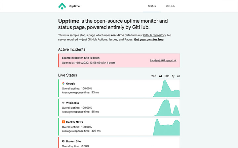Open the Google site name link
This screenshot has width=238, height=148.
[71, 84]
